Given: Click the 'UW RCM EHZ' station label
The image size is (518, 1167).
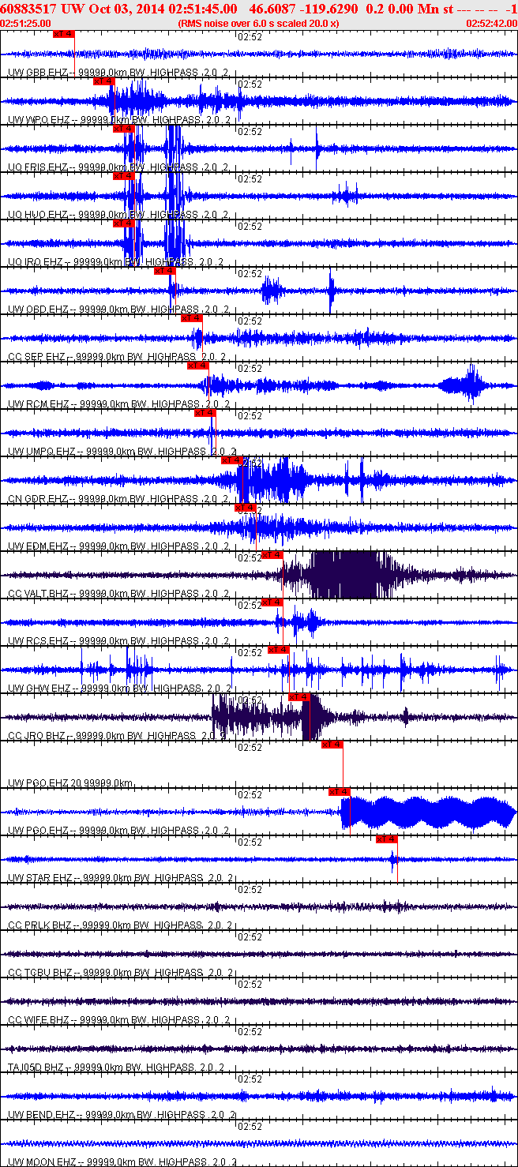Looking at the screenshot, I should pyautogui.click(x=39, y=404).
